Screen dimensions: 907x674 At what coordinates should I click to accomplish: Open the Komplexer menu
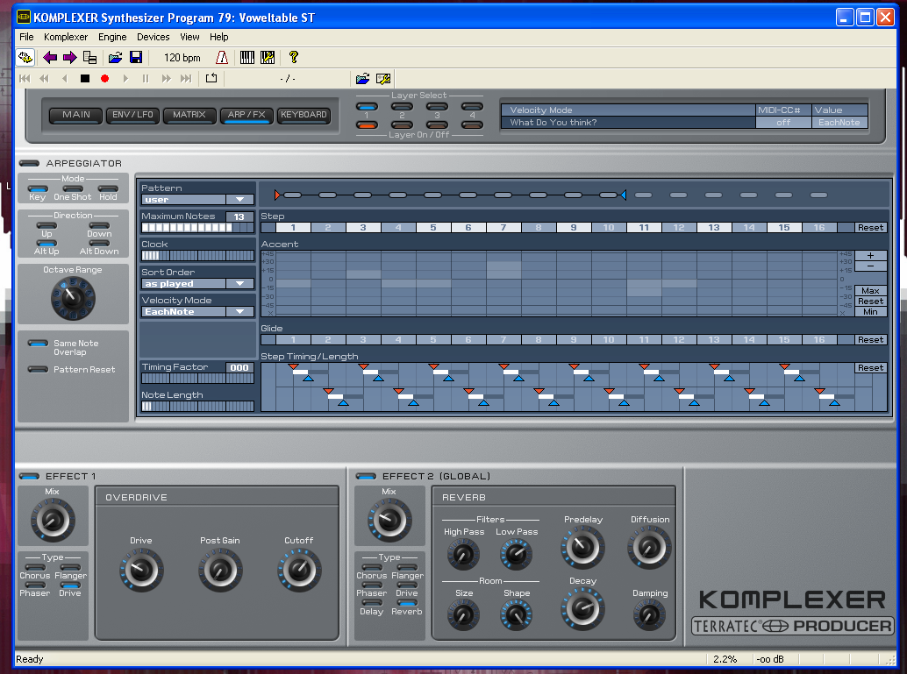(66, 37)
